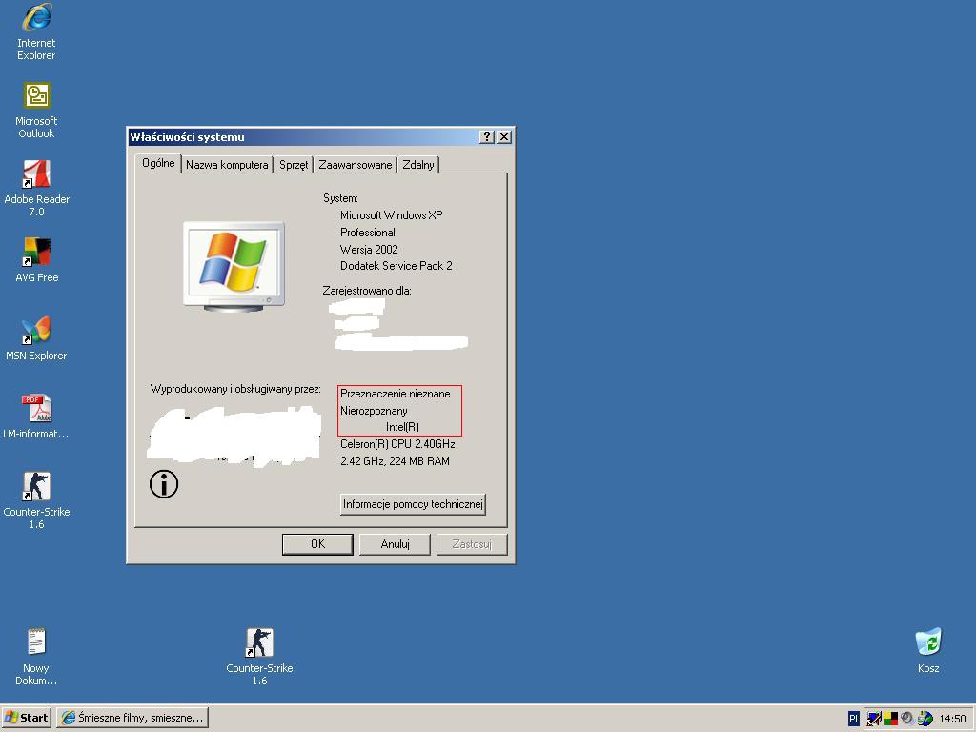Click the 'Professional' edition text
This screenshot has width=976, height=732.
point(367,233)
